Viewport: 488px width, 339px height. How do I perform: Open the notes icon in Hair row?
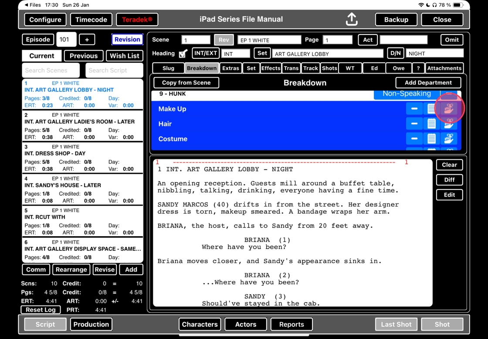click(x=431, y=124)
